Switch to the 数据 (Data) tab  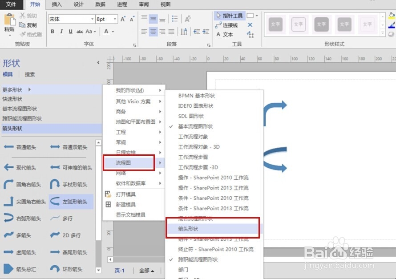(x=100, y=4)
